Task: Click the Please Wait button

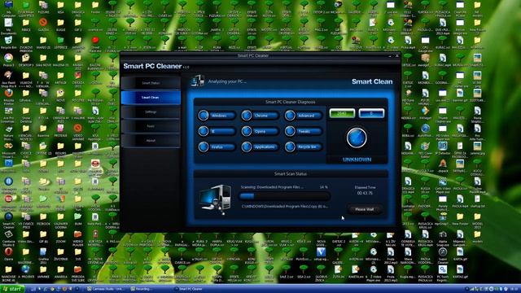Action: [365, 209]
